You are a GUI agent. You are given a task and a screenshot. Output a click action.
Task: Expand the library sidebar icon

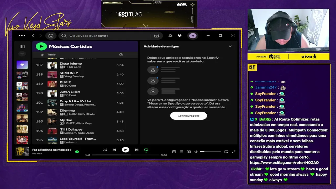22,46
